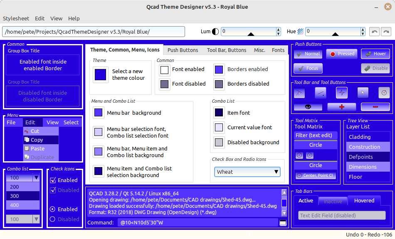The height and width of the screenshot is (239, 395).
Task: Click the Lum slider marker
Action: (x=251, y=34)
